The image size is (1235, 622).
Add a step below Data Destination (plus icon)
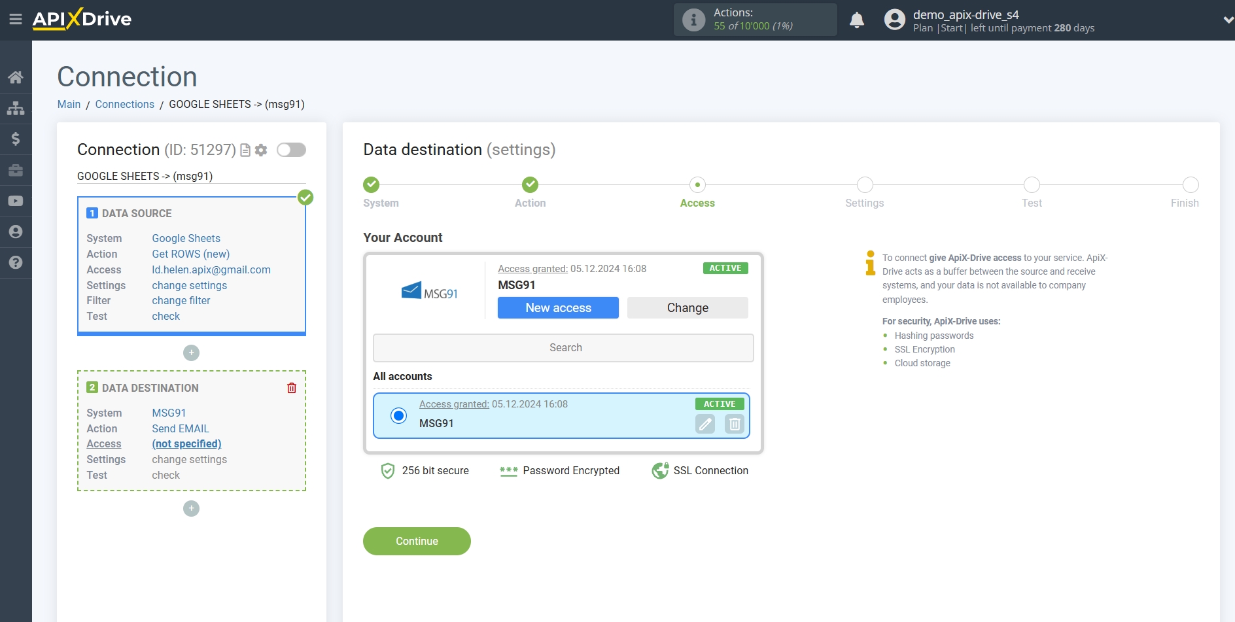[x=191, y=508]
